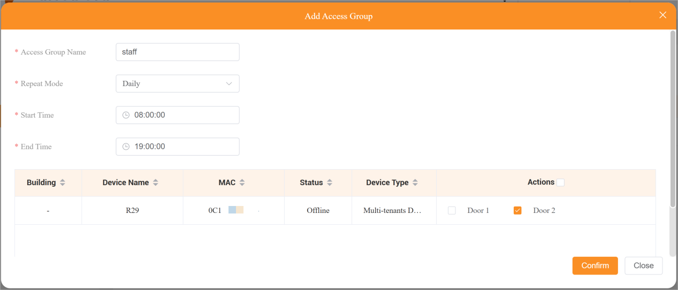The height and width of the screenshot is (290, 678).
Task: Click the Add Access Group title
Action: 339,16
